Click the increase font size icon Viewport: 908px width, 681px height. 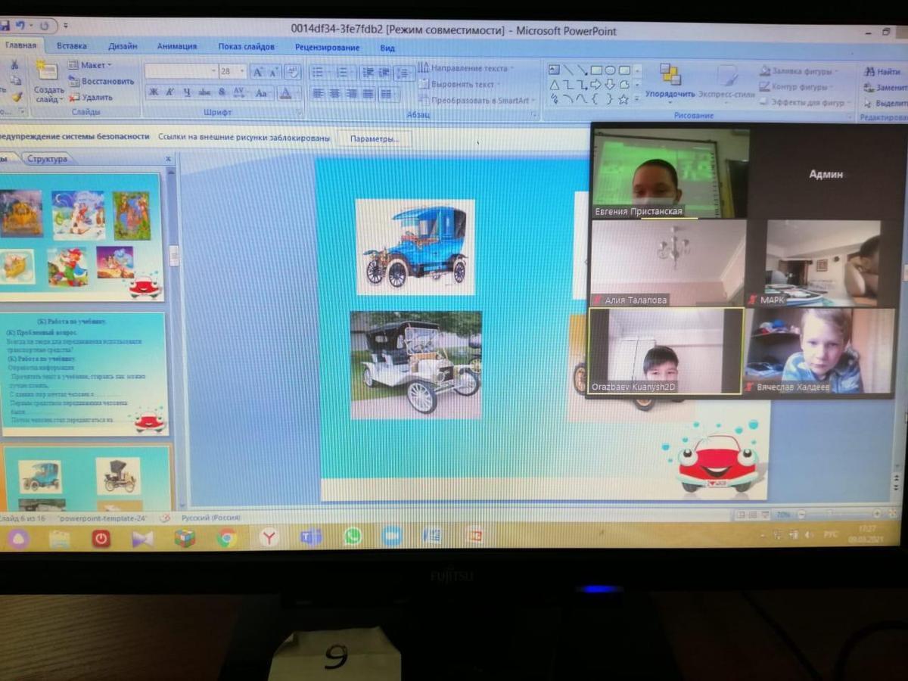[x=258, y=72]
